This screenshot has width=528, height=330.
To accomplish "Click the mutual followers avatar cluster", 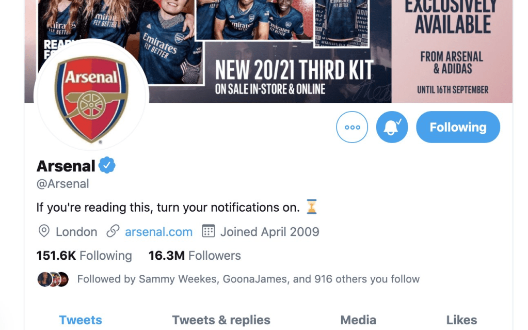I will point(53,279).
